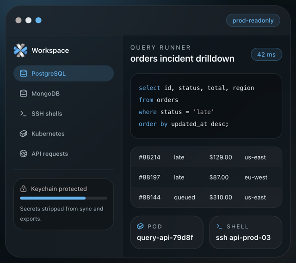Click the "where status = 'late'" line
The image size is (296, 263).
[176, 112]
